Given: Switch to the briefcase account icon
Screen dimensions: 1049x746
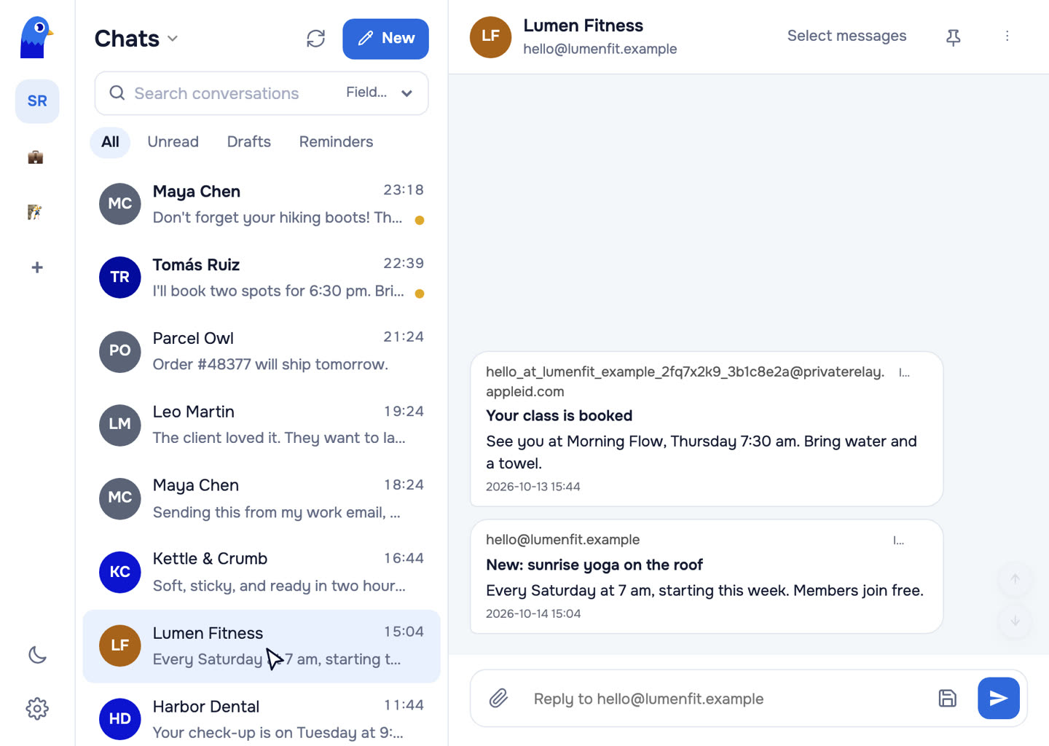Looking at the screenshot, I should pyautogui.click(x=36, y=157).
